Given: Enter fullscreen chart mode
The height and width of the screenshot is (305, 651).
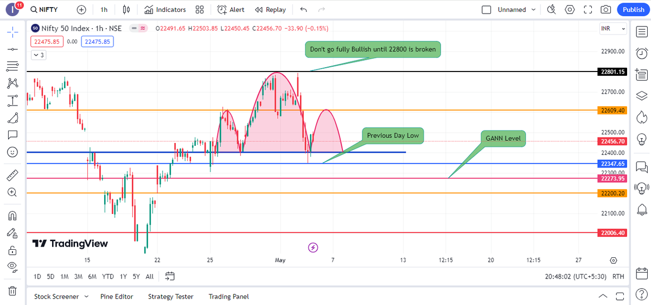Looking at the screenshot, I should 588,9.
